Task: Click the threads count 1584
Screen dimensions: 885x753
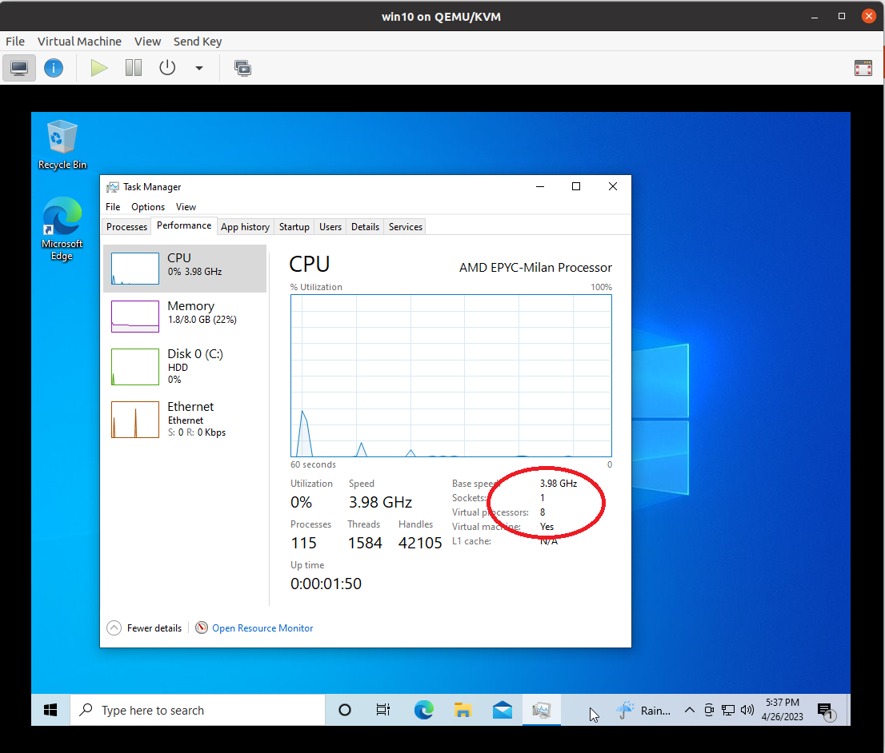Action: pyautogui.click(x=365, y=543)
